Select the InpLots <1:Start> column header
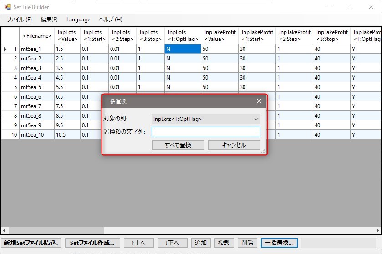Screen dimensions: 382x254 click(x=94, y=35)
